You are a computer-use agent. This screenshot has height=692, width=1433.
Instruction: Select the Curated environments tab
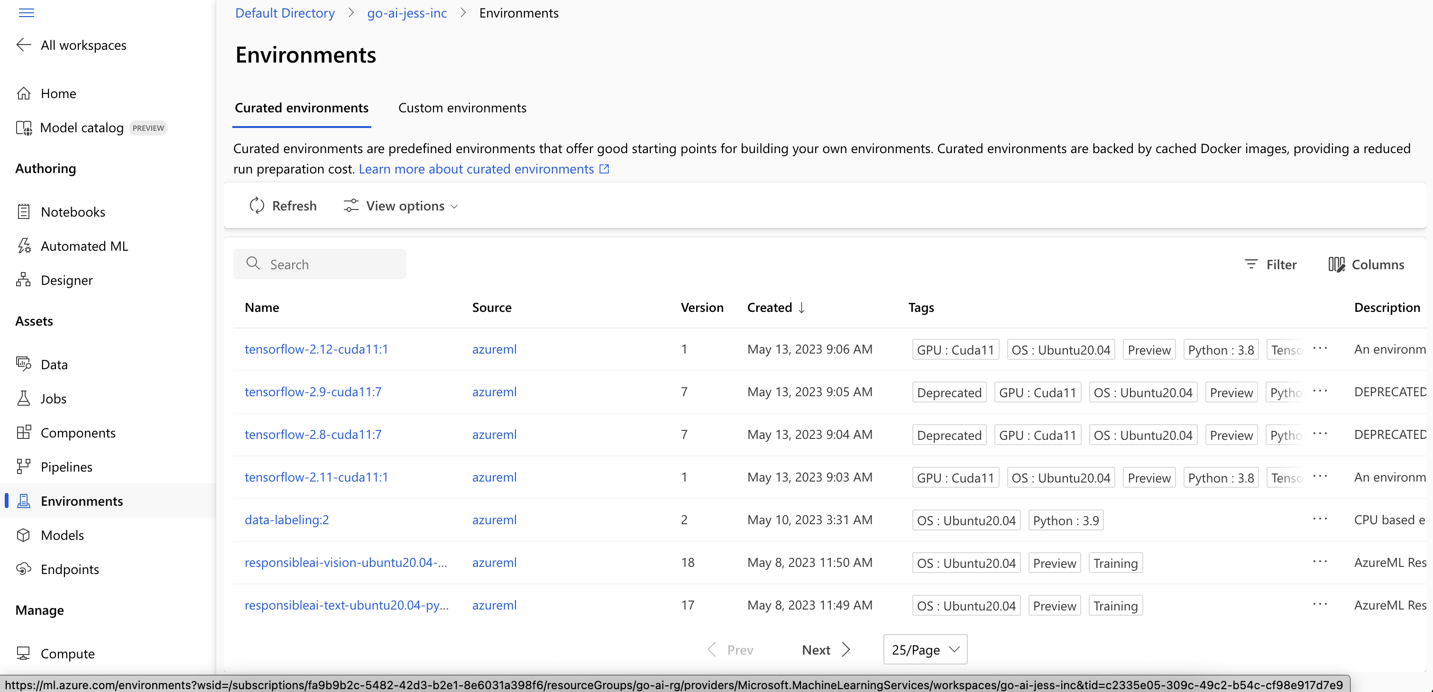click(301, 108)
